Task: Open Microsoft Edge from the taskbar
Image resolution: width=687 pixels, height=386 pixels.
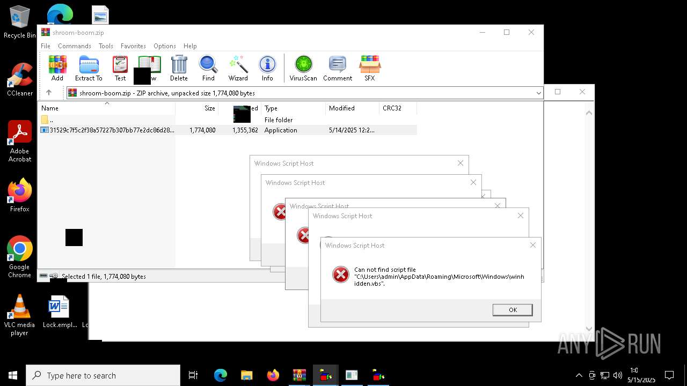Action: point(221,375)
